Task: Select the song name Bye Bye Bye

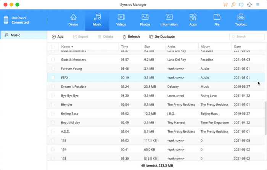Action: pos(70,96)
